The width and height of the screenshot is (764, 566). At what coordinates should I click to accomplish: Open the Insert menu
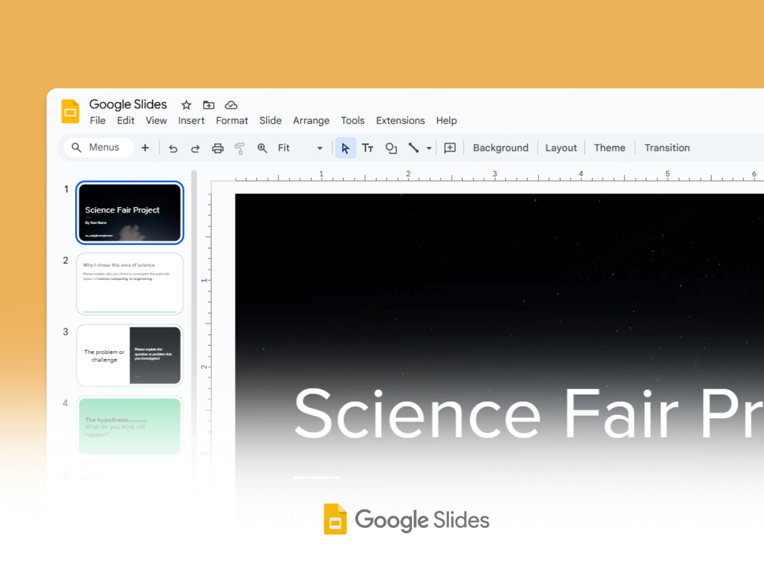click(x=191, y=121)
